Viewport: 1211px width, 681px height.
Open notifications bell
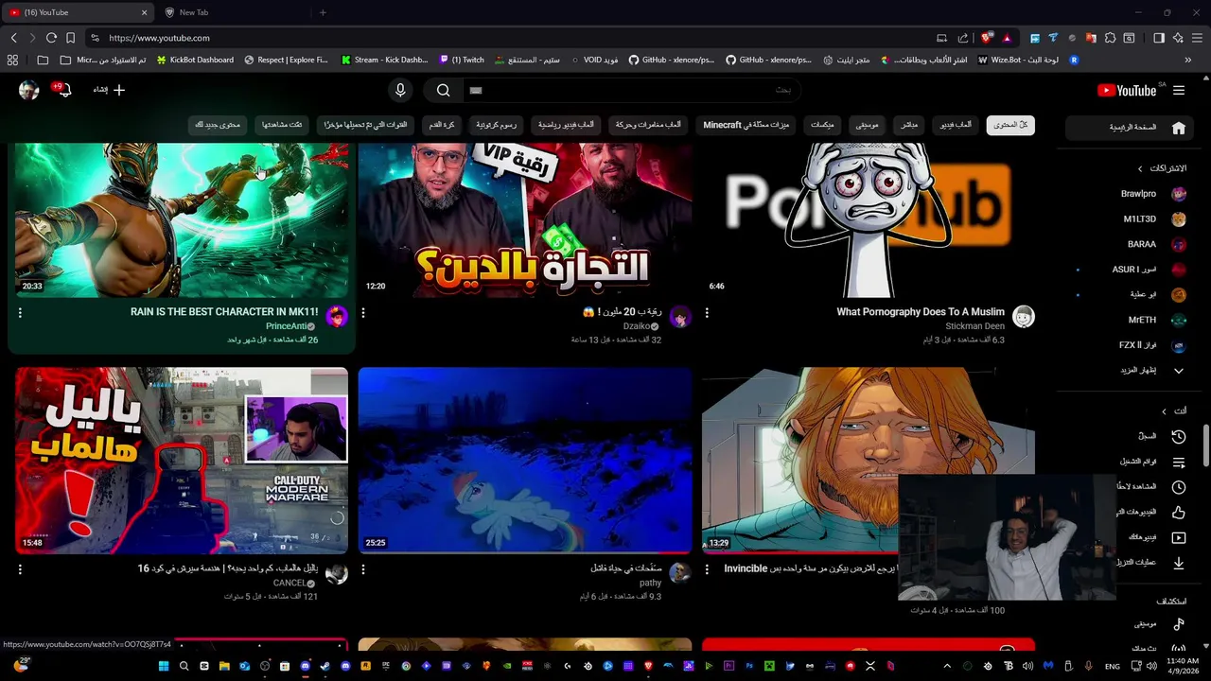pos(62,90)
